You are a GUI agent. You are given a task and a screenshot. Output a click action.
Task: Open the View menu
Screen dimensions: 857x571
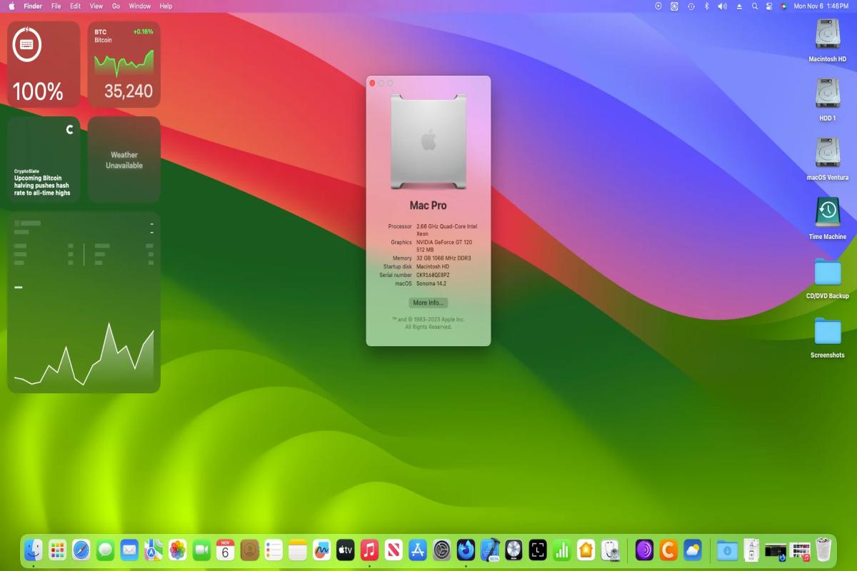tap(96, 6)
